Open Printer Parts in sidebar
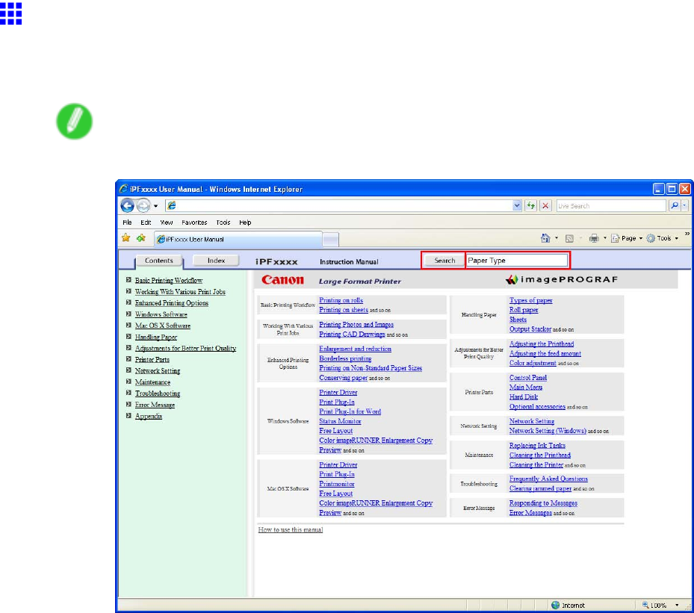This screenshot has height=613, width=694. click(152, 360)
